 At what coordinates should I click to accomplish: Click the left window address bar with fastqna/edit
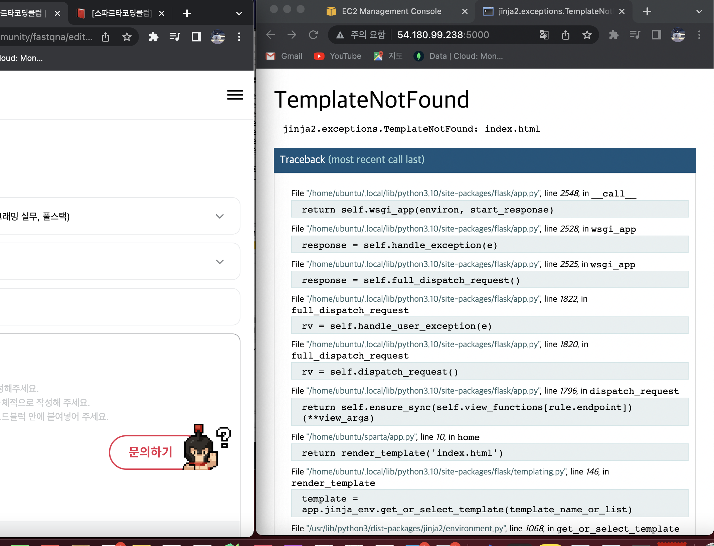tap(47, 37)
